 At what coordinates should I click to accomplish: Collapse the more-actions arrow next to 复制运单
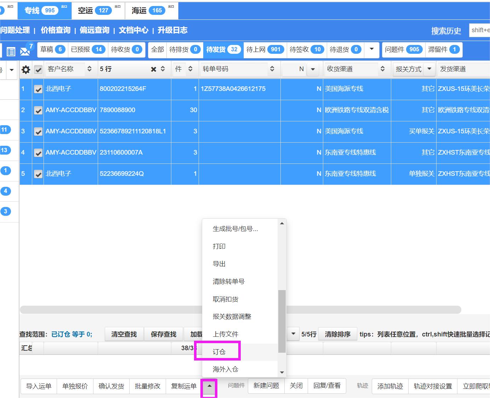209,386
